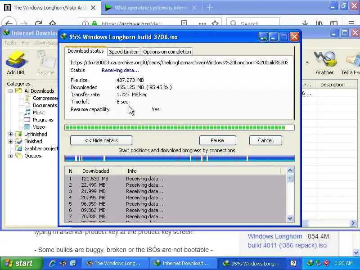Click Hide details button

coord(101,140)
